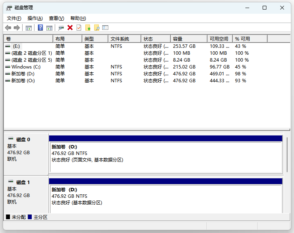Screen dimensions: 294x233
Task: Click the disk icon beside 磁盘 1
Action: [11, 181]
